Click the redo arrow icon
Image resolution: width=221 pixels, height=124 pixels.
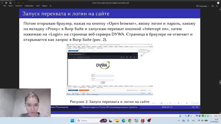pyautogui.click(x=19, y=3)
